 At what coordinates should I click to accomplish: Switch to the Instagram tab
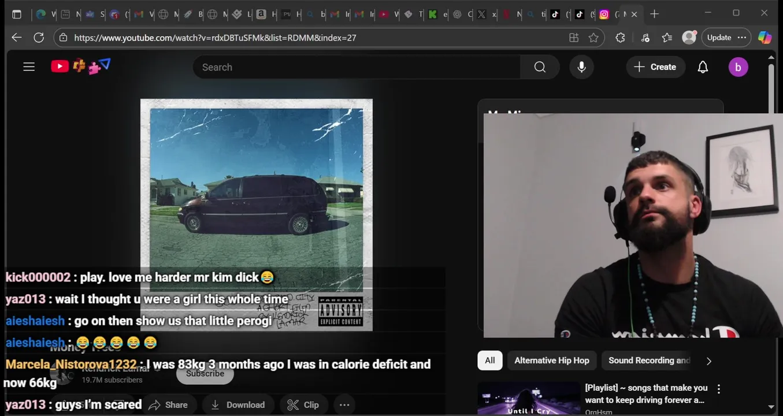coord(604,14)
